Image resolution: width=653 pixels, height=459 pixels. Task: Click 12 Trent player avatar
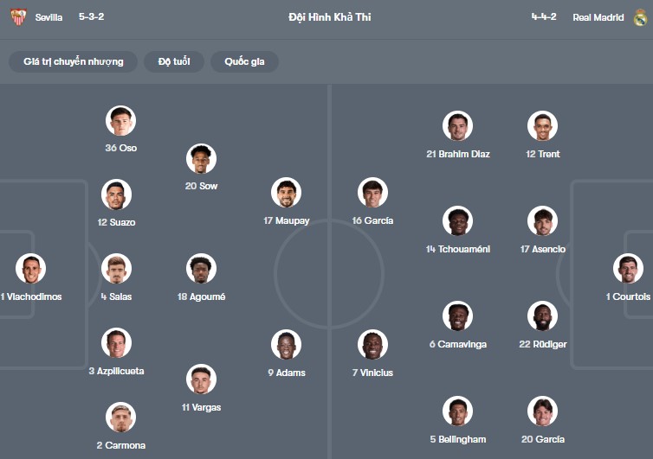point(543,126)
